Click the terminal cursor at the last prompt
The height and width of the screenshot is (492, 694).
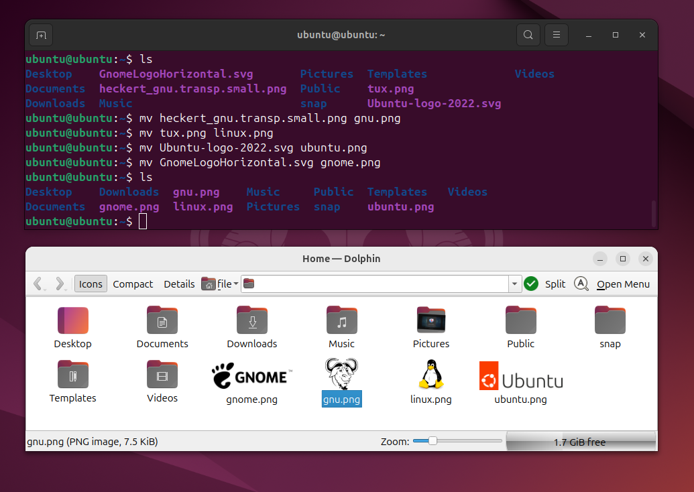coord(143,221)
